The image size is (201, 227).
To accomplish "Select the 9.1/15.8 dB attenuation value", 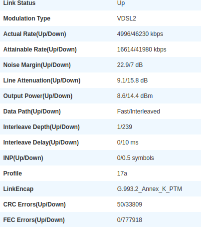I will coord(132,80).
